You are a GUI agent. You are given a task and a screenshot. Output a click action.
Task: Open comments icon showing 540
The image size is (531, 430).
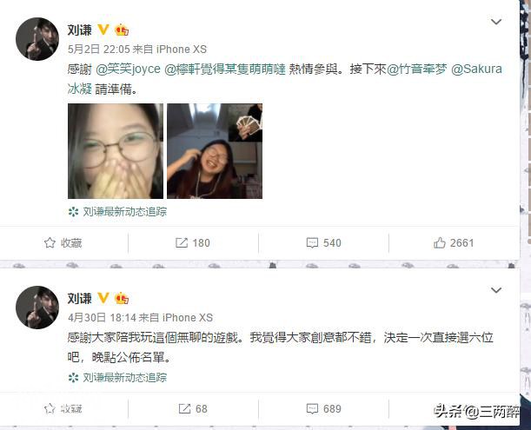pos(312,242)
